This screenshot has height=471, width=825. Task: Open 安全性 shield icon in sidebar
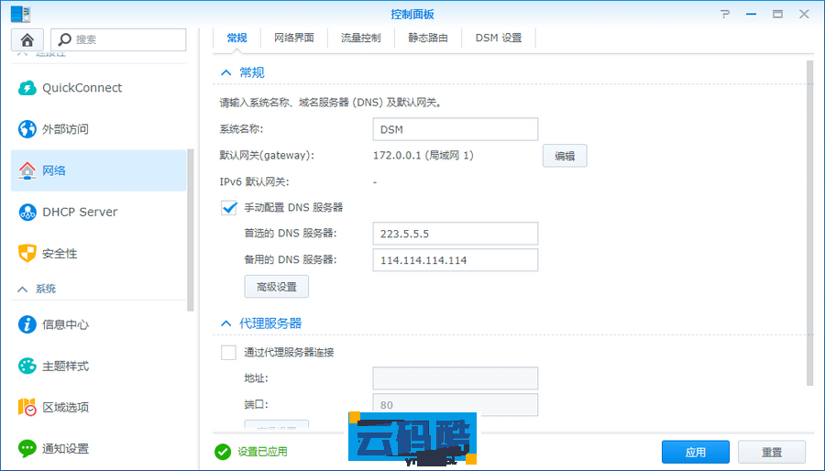(27, 253)
